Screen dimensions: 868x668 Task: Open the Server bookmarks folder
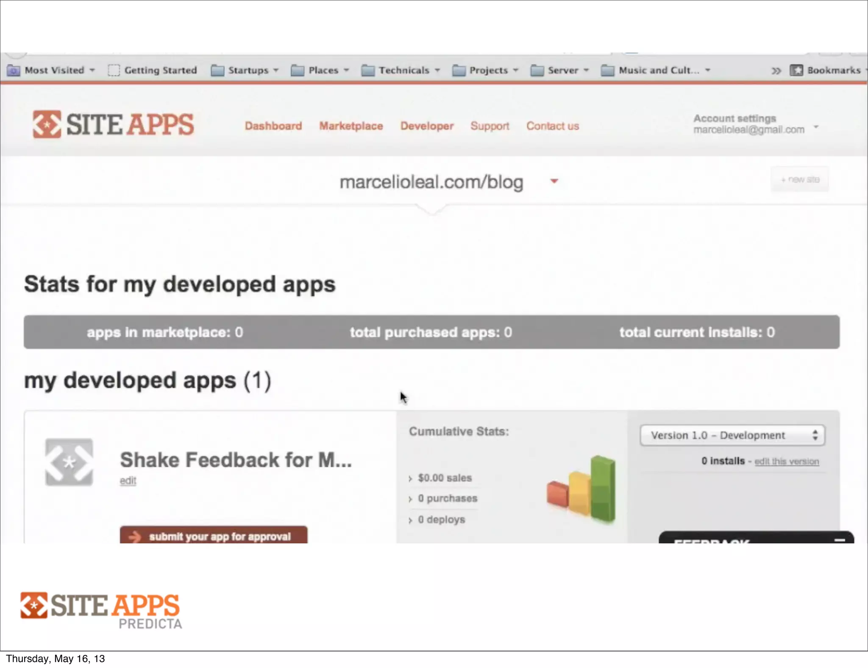tap(559, 70)
